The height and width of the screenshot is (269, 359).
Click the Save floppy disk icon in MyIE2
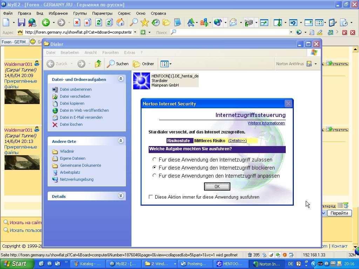[x=21, y=22]
